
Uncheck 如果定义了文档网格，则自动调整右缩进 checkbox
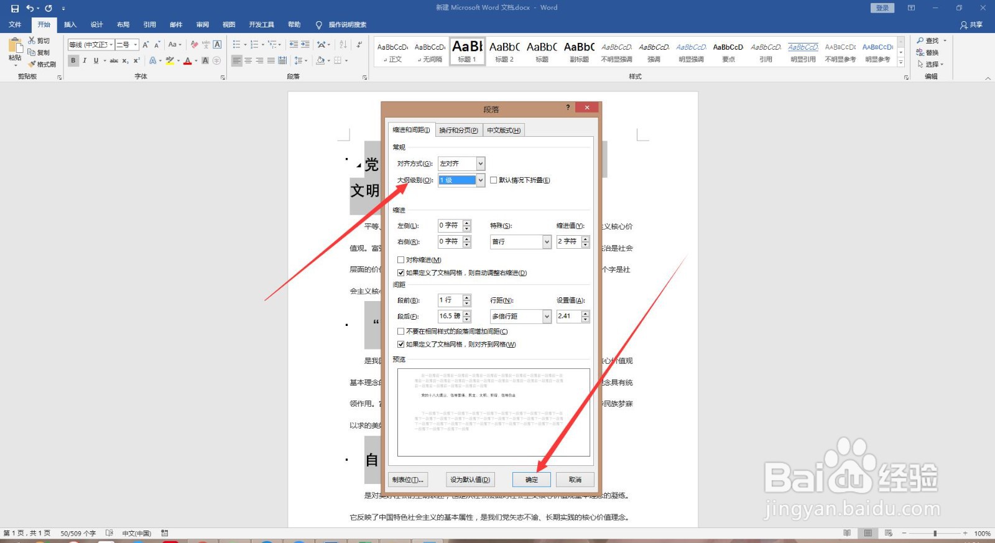coord(401,273)
